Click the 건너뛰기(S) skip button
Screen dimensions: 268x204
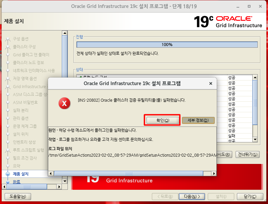[x=247, y=154]
